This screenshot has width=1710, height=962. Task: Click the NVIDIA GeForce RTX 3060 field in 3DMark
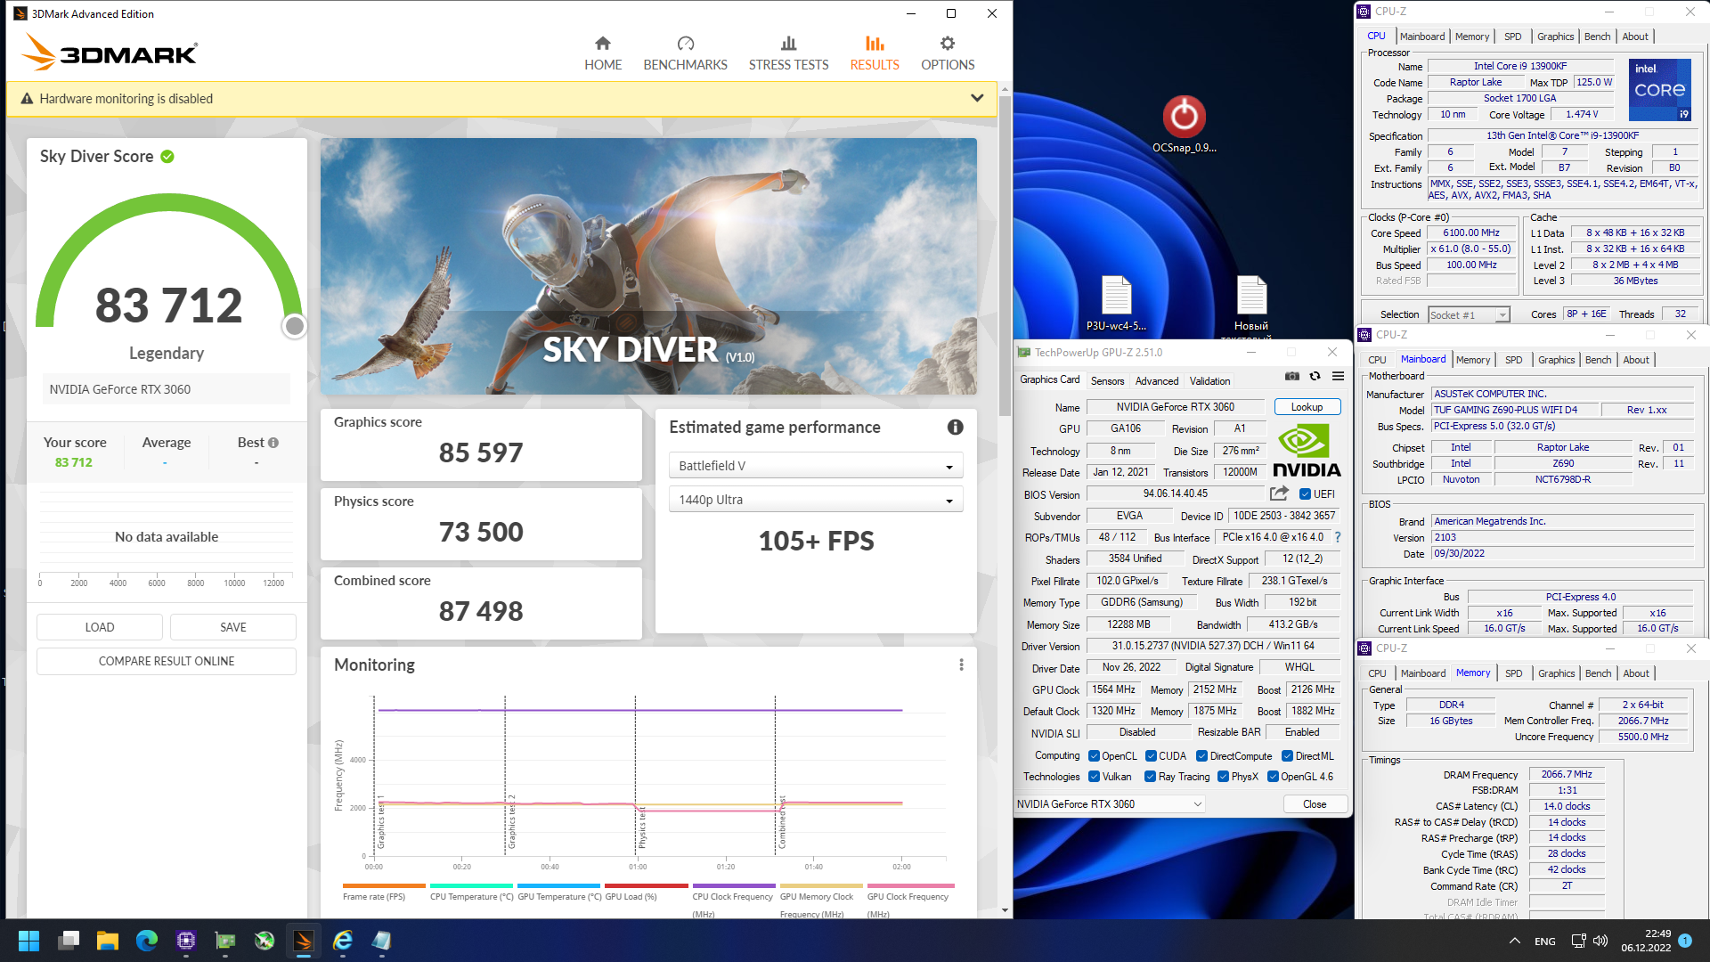pyautogui.click(x=167, y=389)
